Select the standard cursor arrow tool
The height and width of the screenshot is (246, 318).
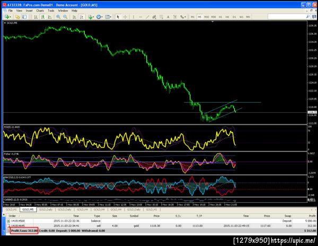tap(118, 17)
